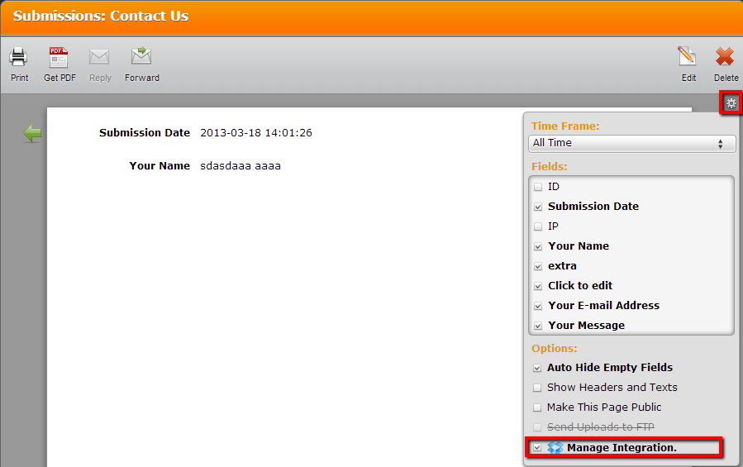Image resolution: width=743 pixels, height=467 pixels.
Task: Click the submitted name value text
Action: click(x=241, y=166)
